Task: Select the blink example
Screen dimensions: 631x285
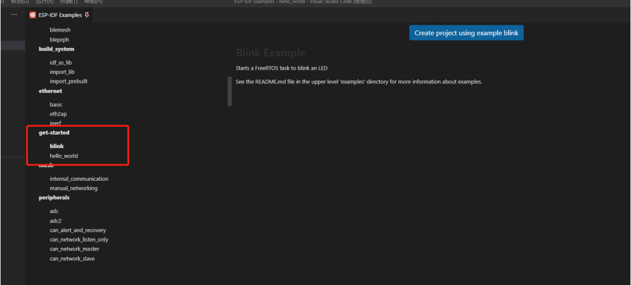Action: pos(57,146)
